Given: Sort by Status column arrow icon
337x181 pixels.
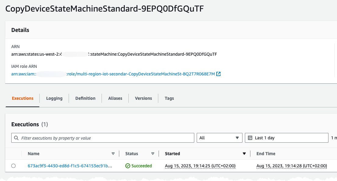Looking at the screenshot, I should (x=153, y=154).
